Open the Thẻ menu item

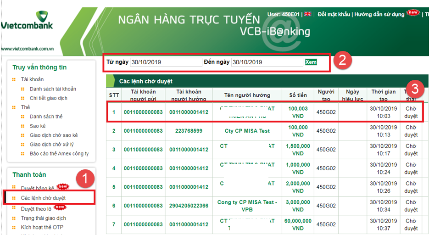(x=25, y=107)
